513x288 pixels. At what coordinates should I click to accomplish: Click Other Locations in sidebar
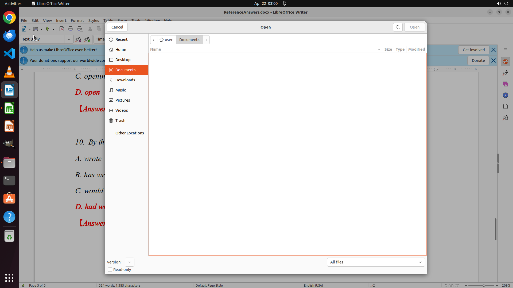(129, 133)
